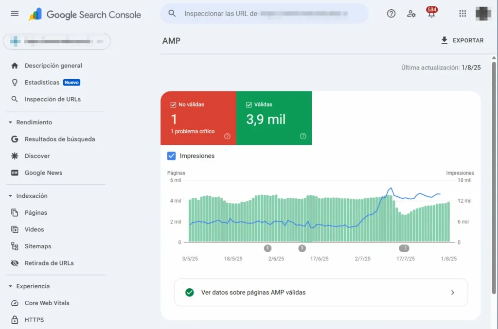Collapse the Indexación section
Viewport: 498px width, 329px height.
coord(10,196)
